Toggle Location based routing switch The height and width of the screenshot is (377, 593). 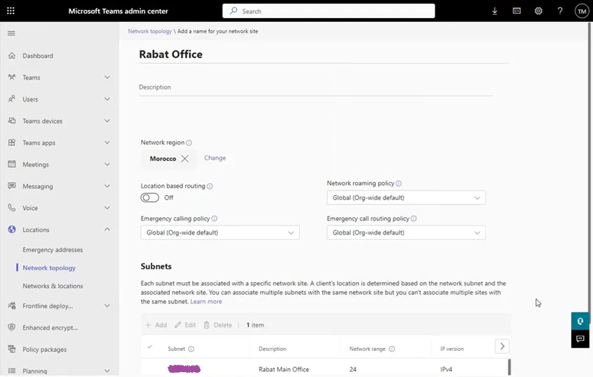(x=150, y=198)
